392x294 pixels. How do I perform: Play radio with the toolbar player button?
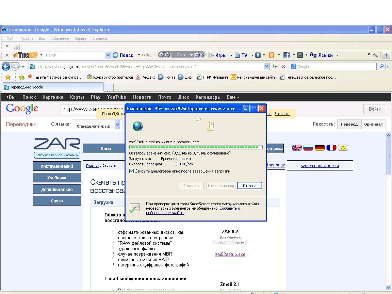pos(167,55)
